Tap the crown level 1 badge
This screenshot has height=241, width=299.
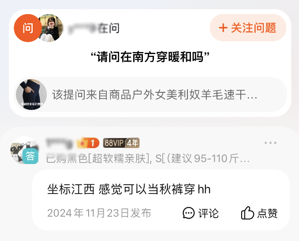[88, 143]
